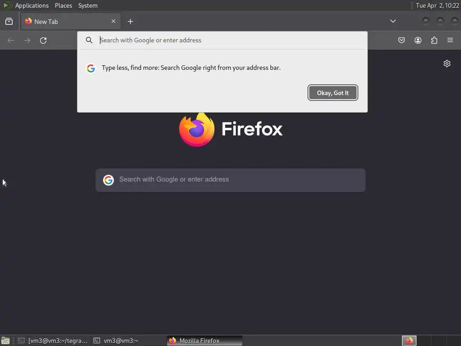The width and height of the screenshot is (461, 346).
Task: Switch to the vm3@vm3:~/tegra terminal window
Action: click(x=53, y=341)
